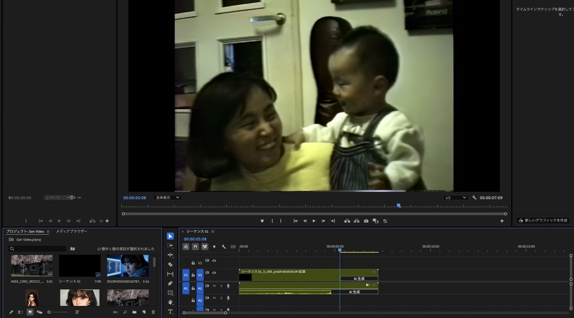The width and height of the screenshot is (574, 318).
Task: Export frame with the camera icon
Action: [x=366, y=221]
